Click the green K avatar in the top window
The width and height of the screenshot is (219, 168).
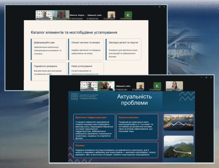[128, 15]
